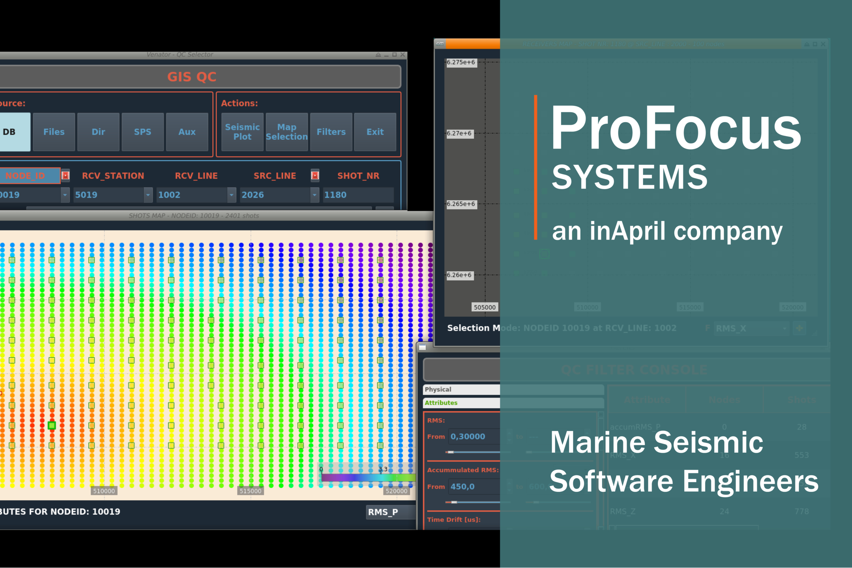Viewport: 852px width, 568px height.
Task: Click the shade icon on Venator title bar
Action: [378, 55]
